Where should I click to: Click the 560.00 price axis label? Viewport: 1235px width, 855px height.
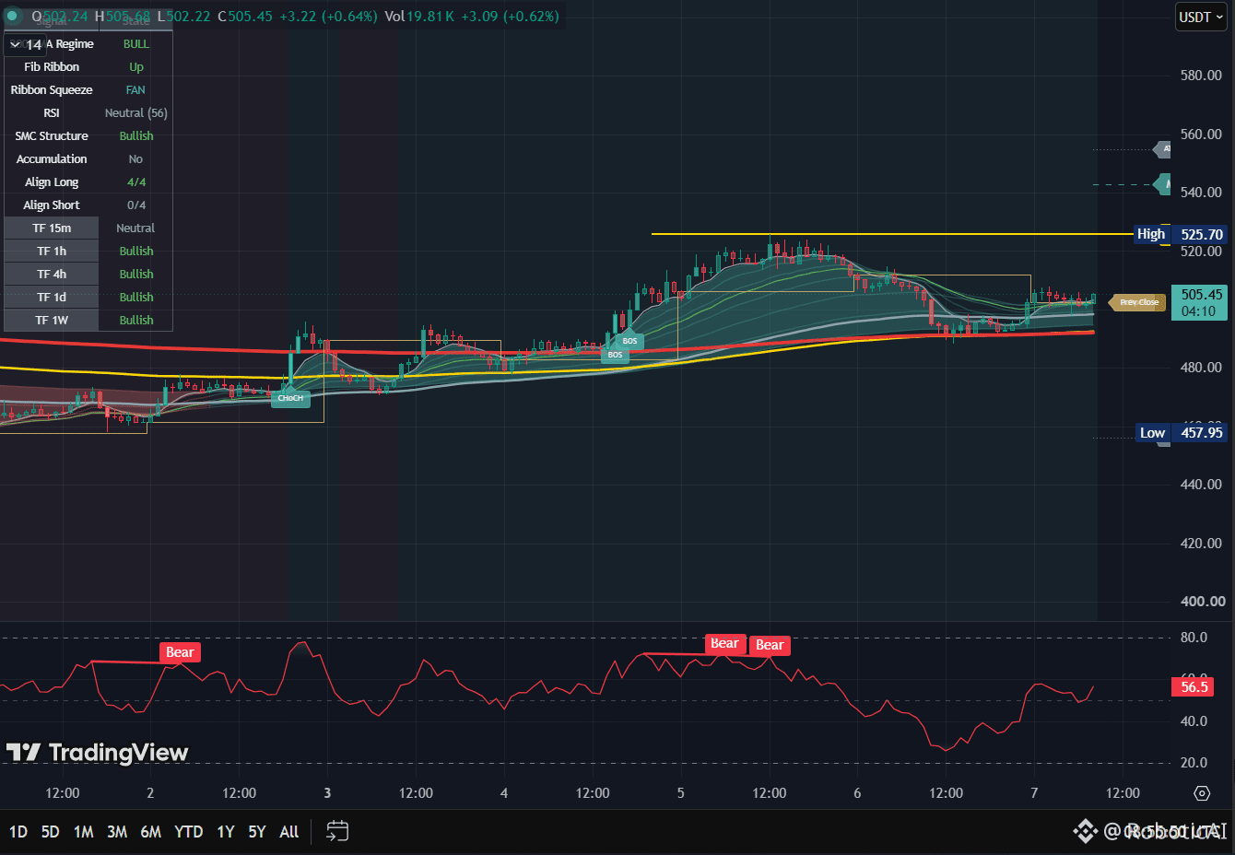point(1201,135)
